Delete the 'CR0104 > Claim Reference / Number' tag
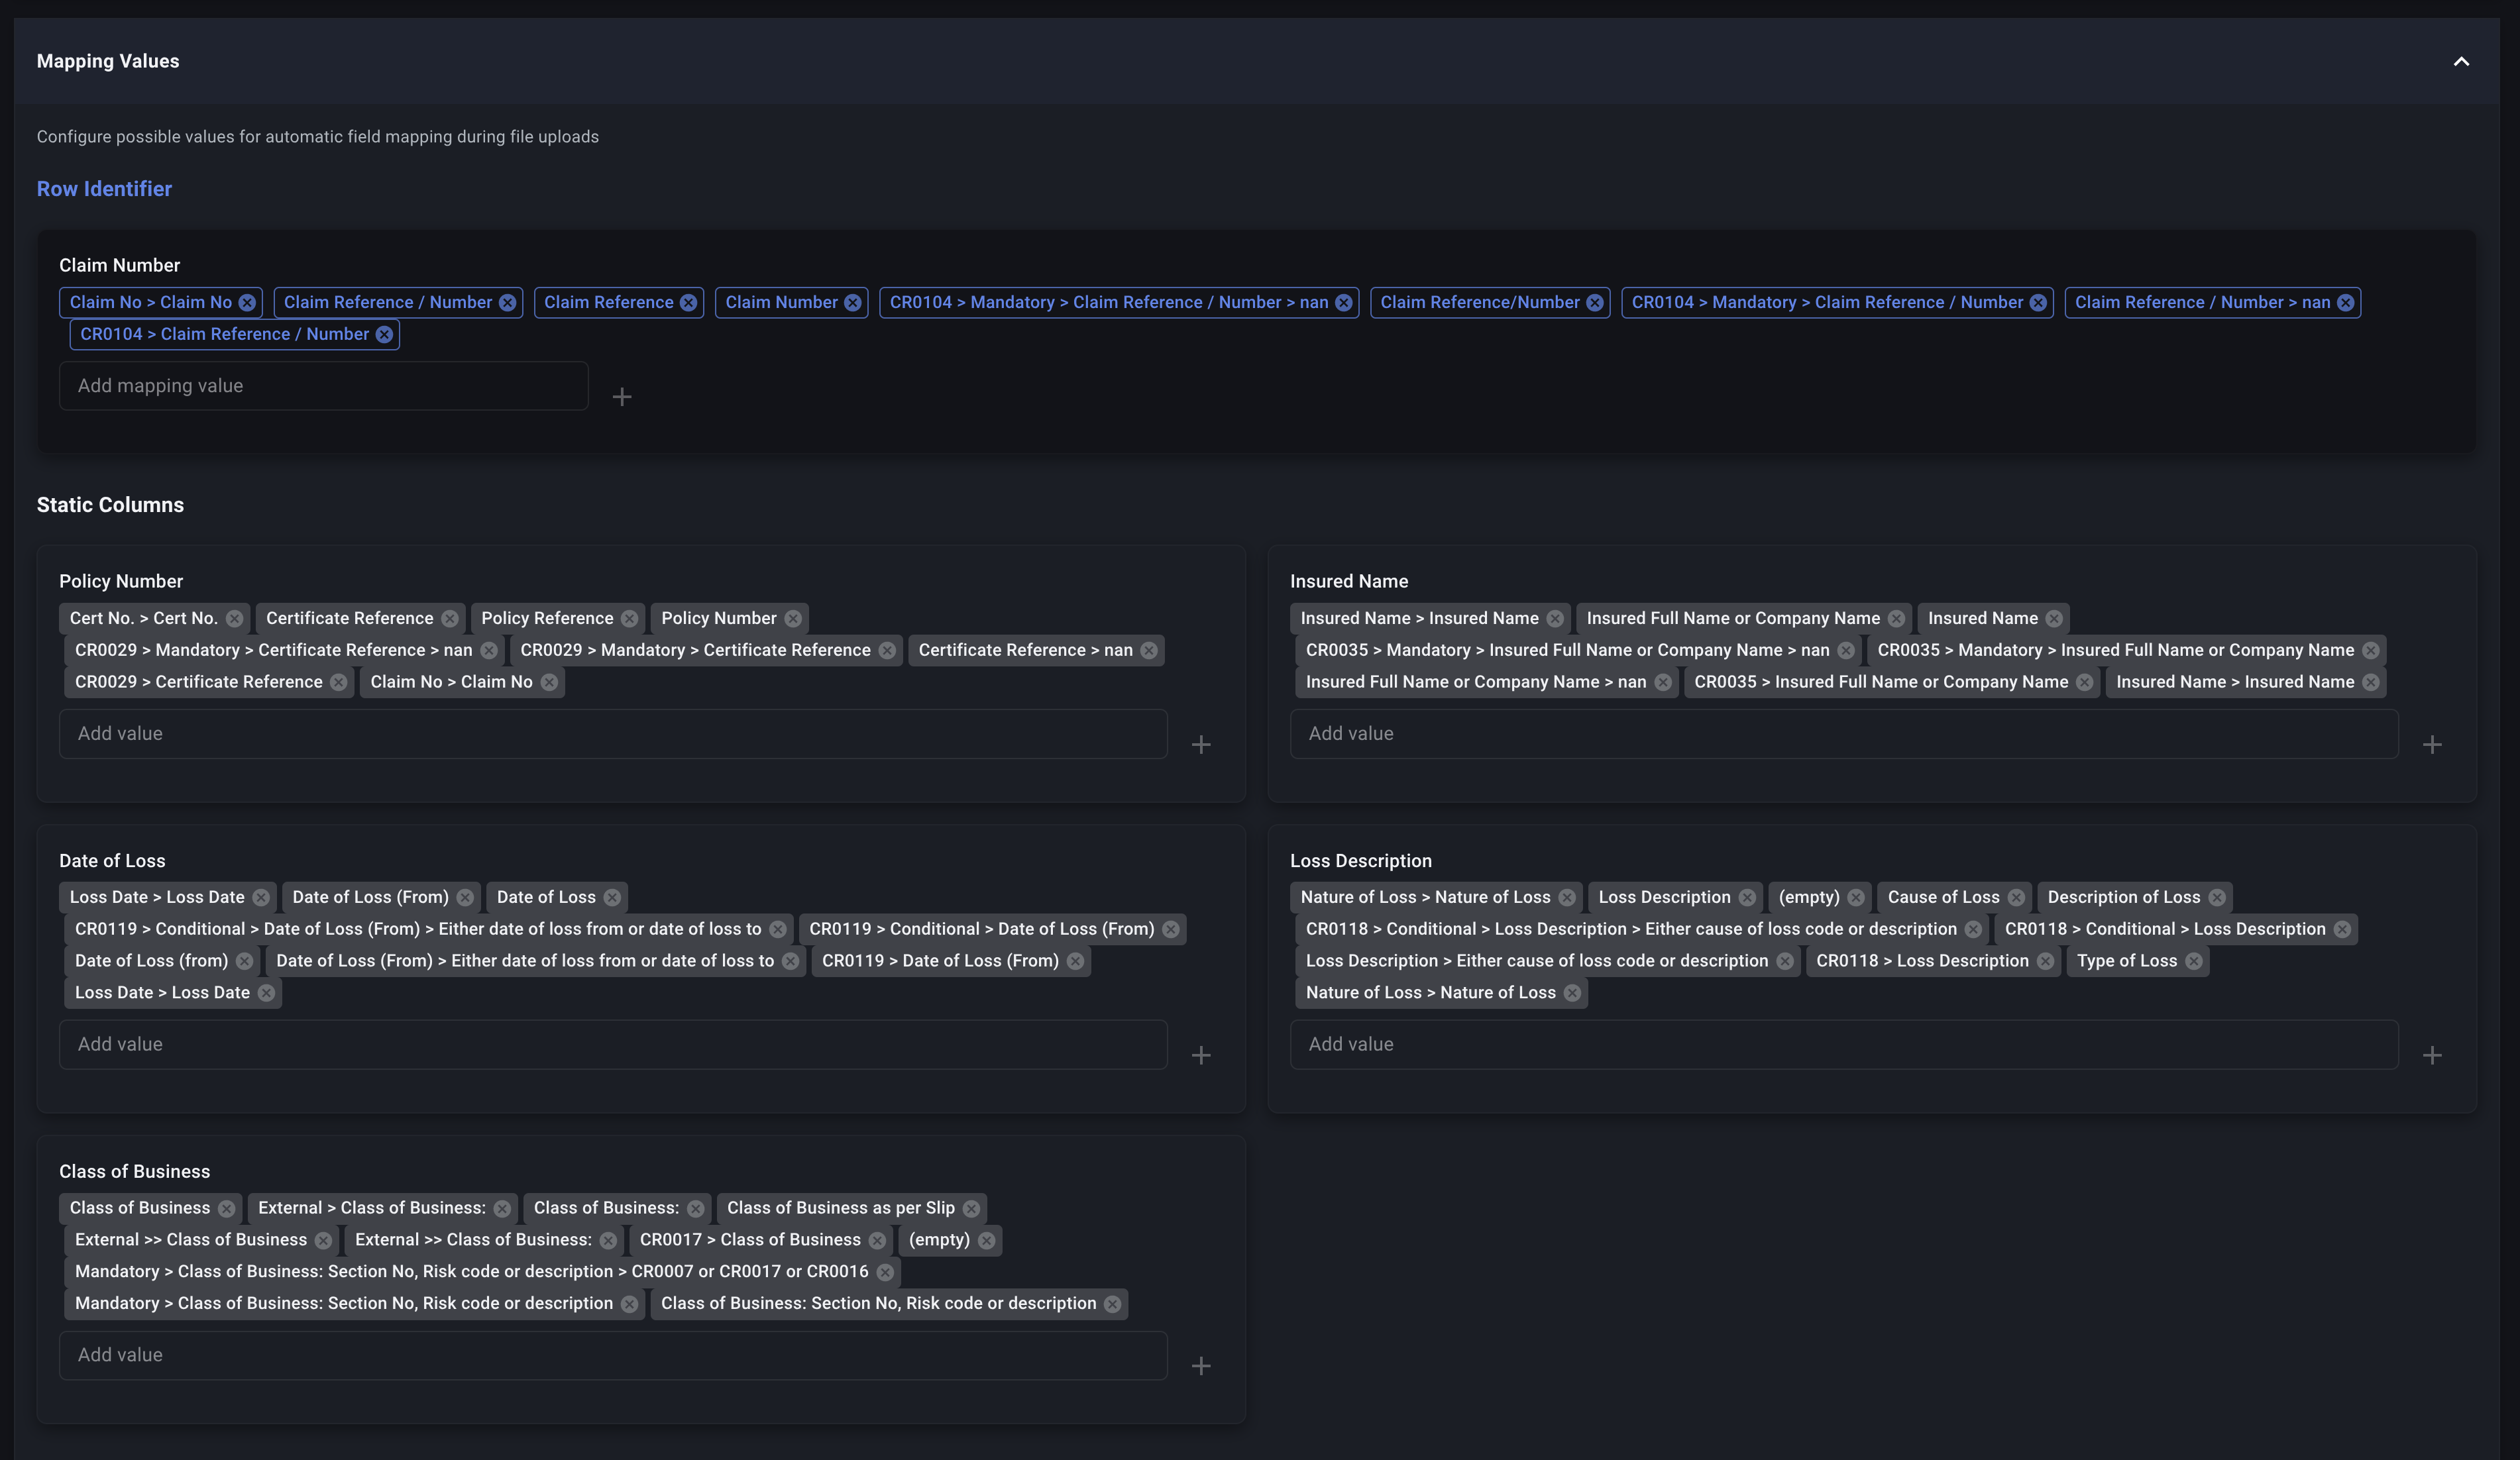 click(x=384, y=335)
